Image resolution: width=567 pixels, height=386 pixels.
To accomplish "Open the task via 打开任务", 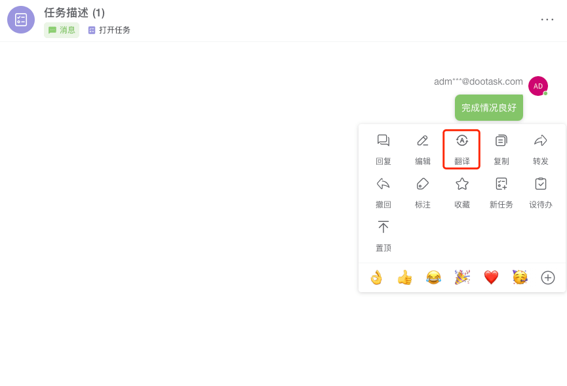I will click(x=109, y=30).
